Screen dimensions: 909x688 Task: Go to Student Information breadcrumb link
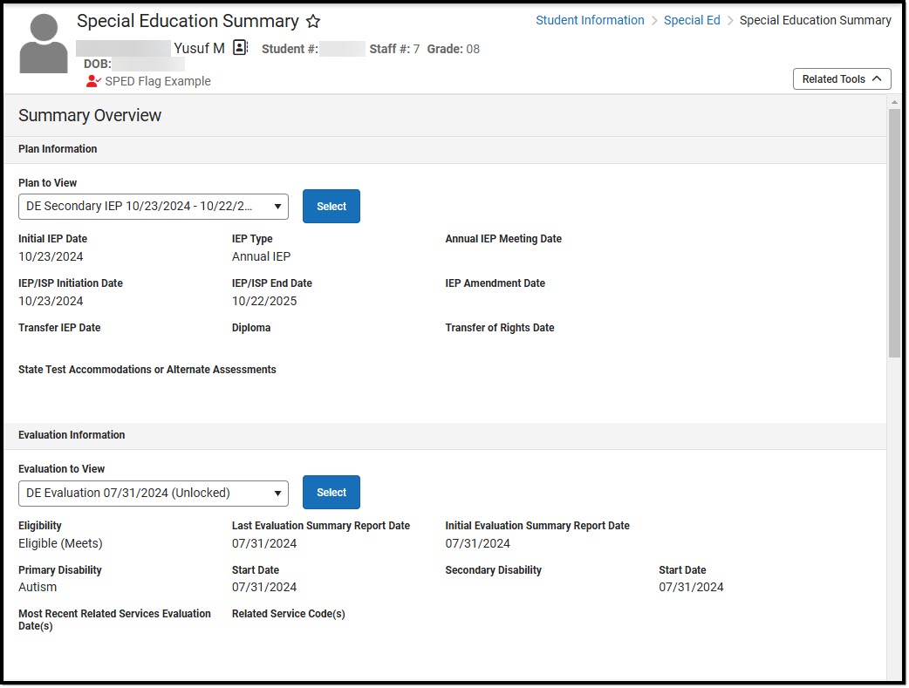click(590, 20)
